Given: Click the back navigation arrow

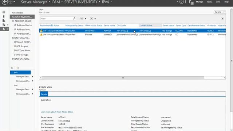Looking at the screenshot, I should coord(5,2).
